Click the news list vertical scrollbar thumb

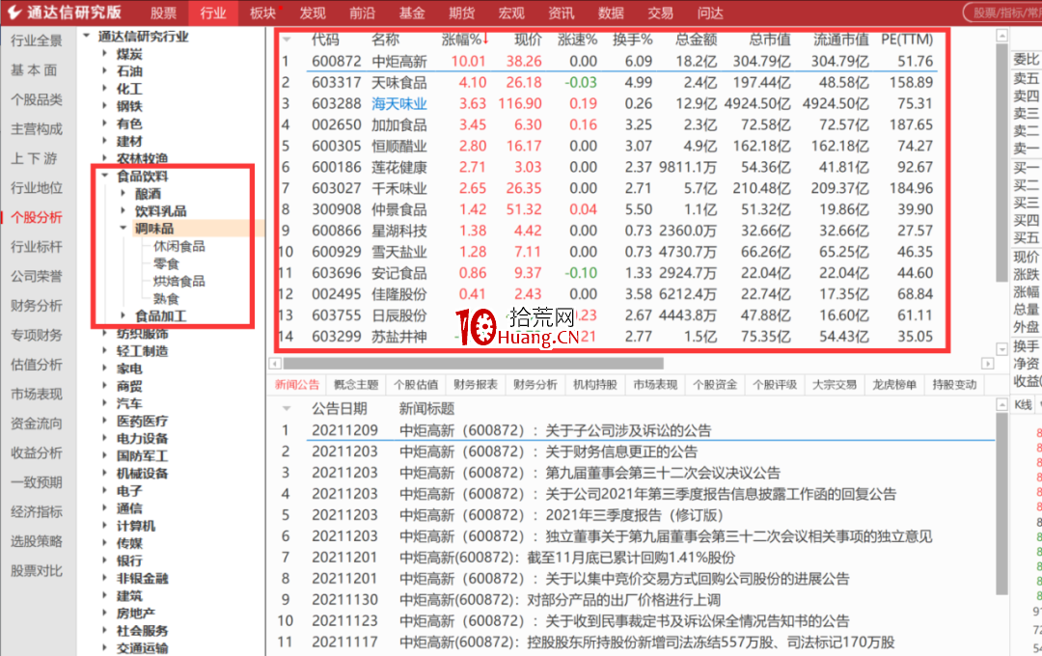[1002, 504]
